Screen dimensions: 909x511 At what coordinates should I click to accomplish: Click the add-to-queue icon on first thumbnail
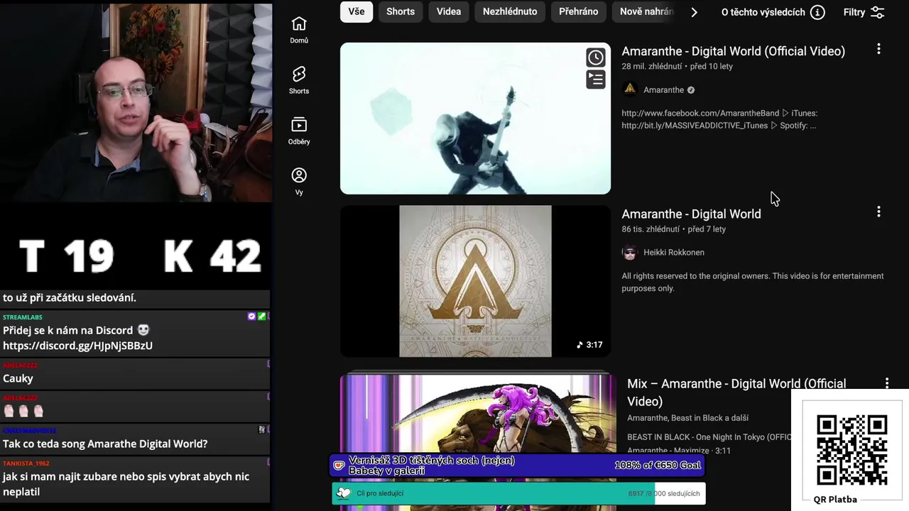[x=595, y=79]
